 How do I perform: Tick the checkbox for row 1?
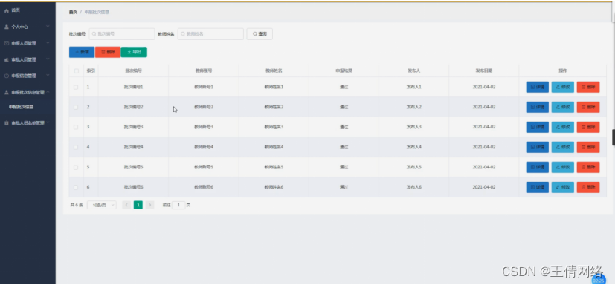(76, 87)
